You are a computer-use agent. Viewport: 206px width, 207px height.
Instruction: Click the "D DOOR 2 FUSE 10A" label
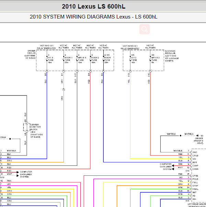pos(95,59)
